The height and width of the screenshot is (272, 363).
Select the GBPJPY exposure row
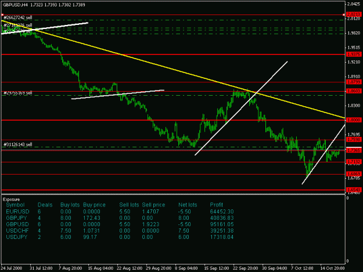coord(120,218)
